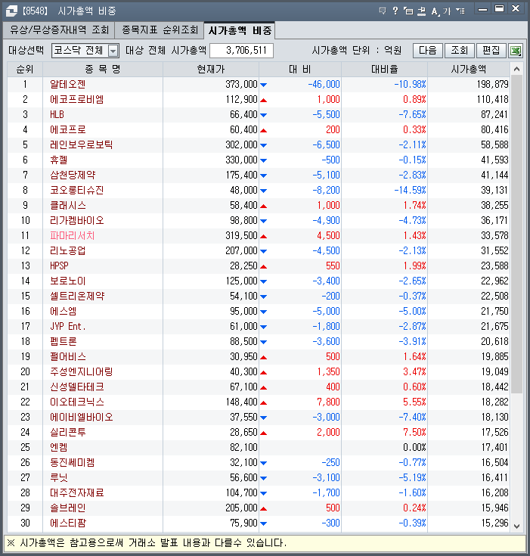The height and width of the screenshot is (556, 530).
Task: Select stock 이오테크닉스
Action: point(76,402)
